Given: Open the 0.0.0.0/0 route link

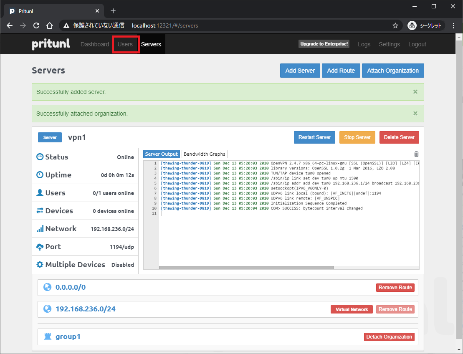Looking at the screenshot, I should point(71,287).
